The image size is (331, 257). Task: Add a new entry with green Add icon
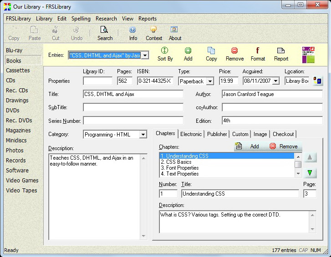[x=188, y=54]
